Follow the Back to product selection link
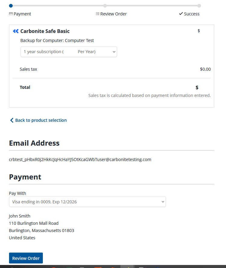226x268 pixels. click(x=41, y=120)
